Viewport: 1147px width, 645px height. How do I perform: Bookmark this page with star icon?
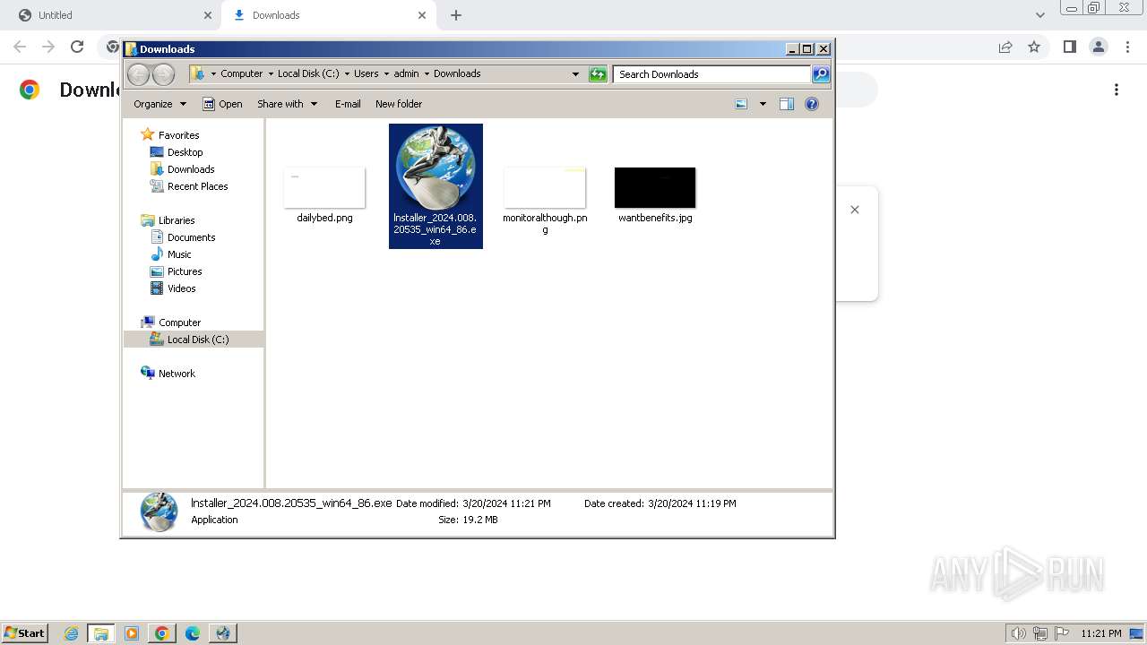1034,47
